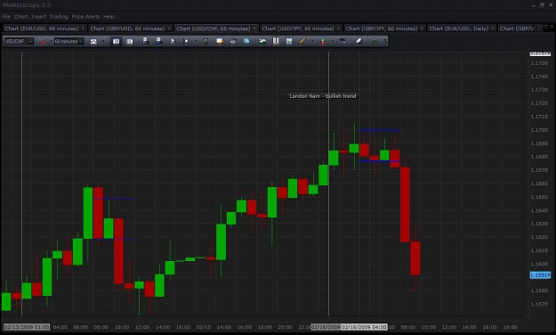Close the GBP/JPY 60 minutes chart tab
This screenshot has height=335, width=556.
[x=422, y=29]
